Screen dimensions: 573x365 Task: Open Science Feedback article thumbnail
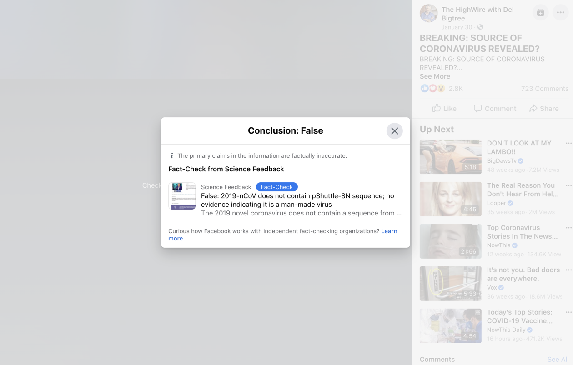(182, 196)
